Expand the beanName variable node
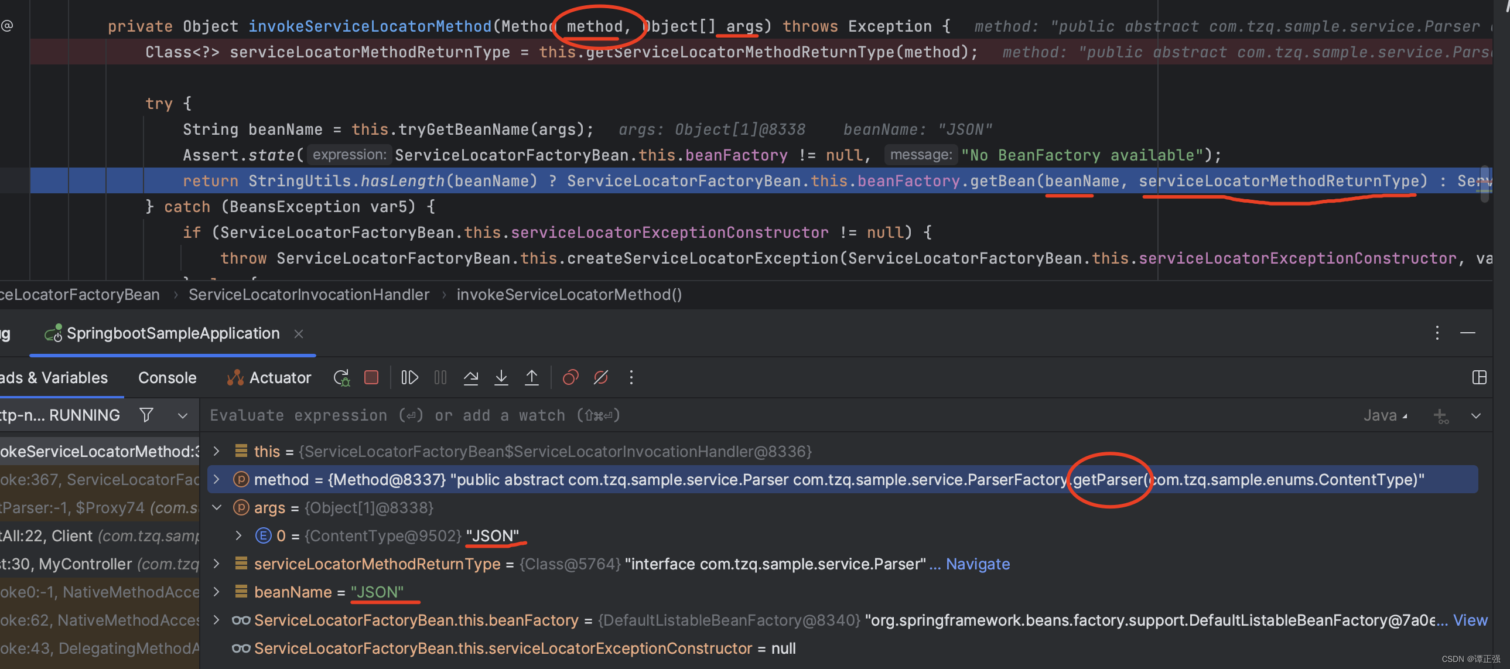Image resolution: width=1510 pixels, height=669 pixels. (216, 592)
